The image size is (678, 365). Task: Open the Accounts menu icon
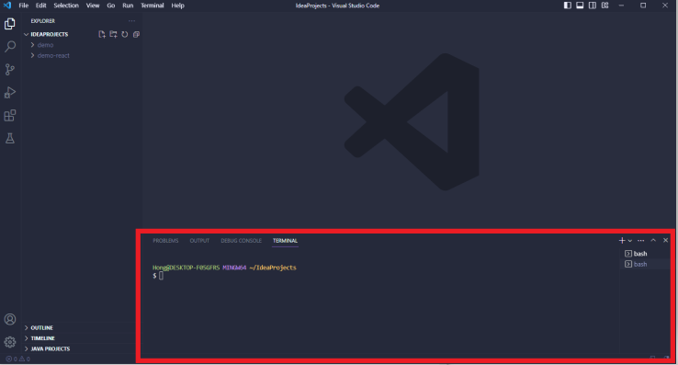[10, 319]
